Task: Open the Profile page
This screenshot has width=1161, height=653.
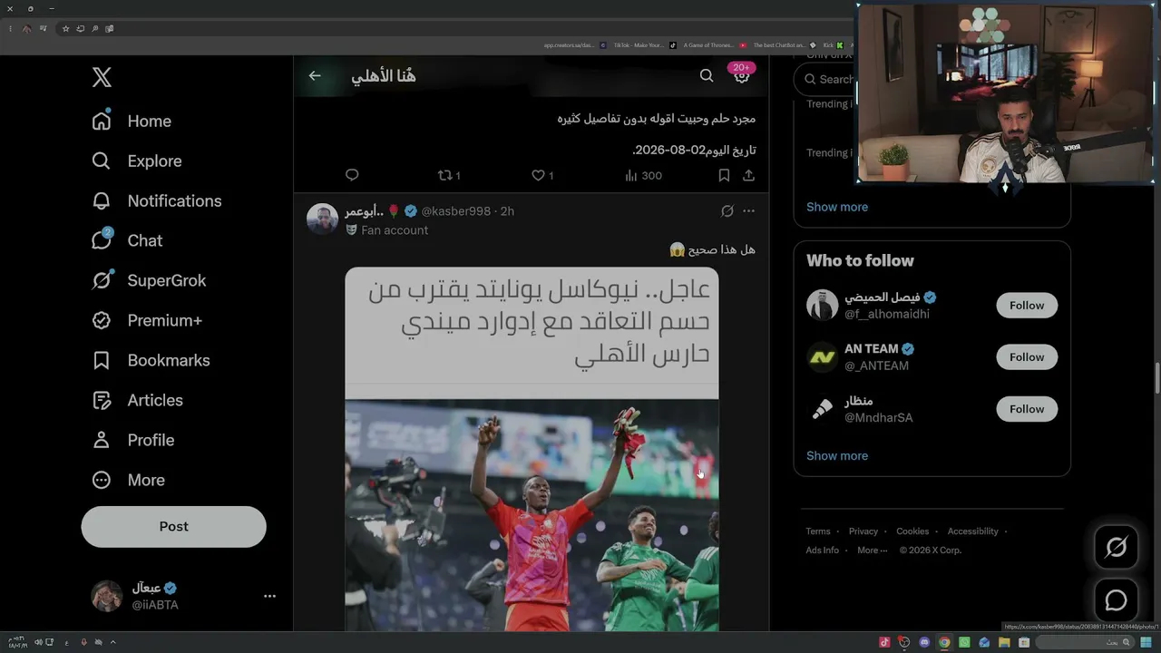Action: pos(132,440)
